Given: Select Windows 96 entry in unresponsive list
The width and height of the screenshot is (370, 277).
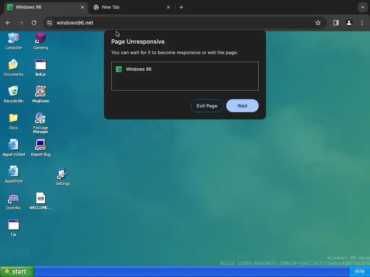Looking at the screenshot, I should pyautogui.click(x=185, y=69).
